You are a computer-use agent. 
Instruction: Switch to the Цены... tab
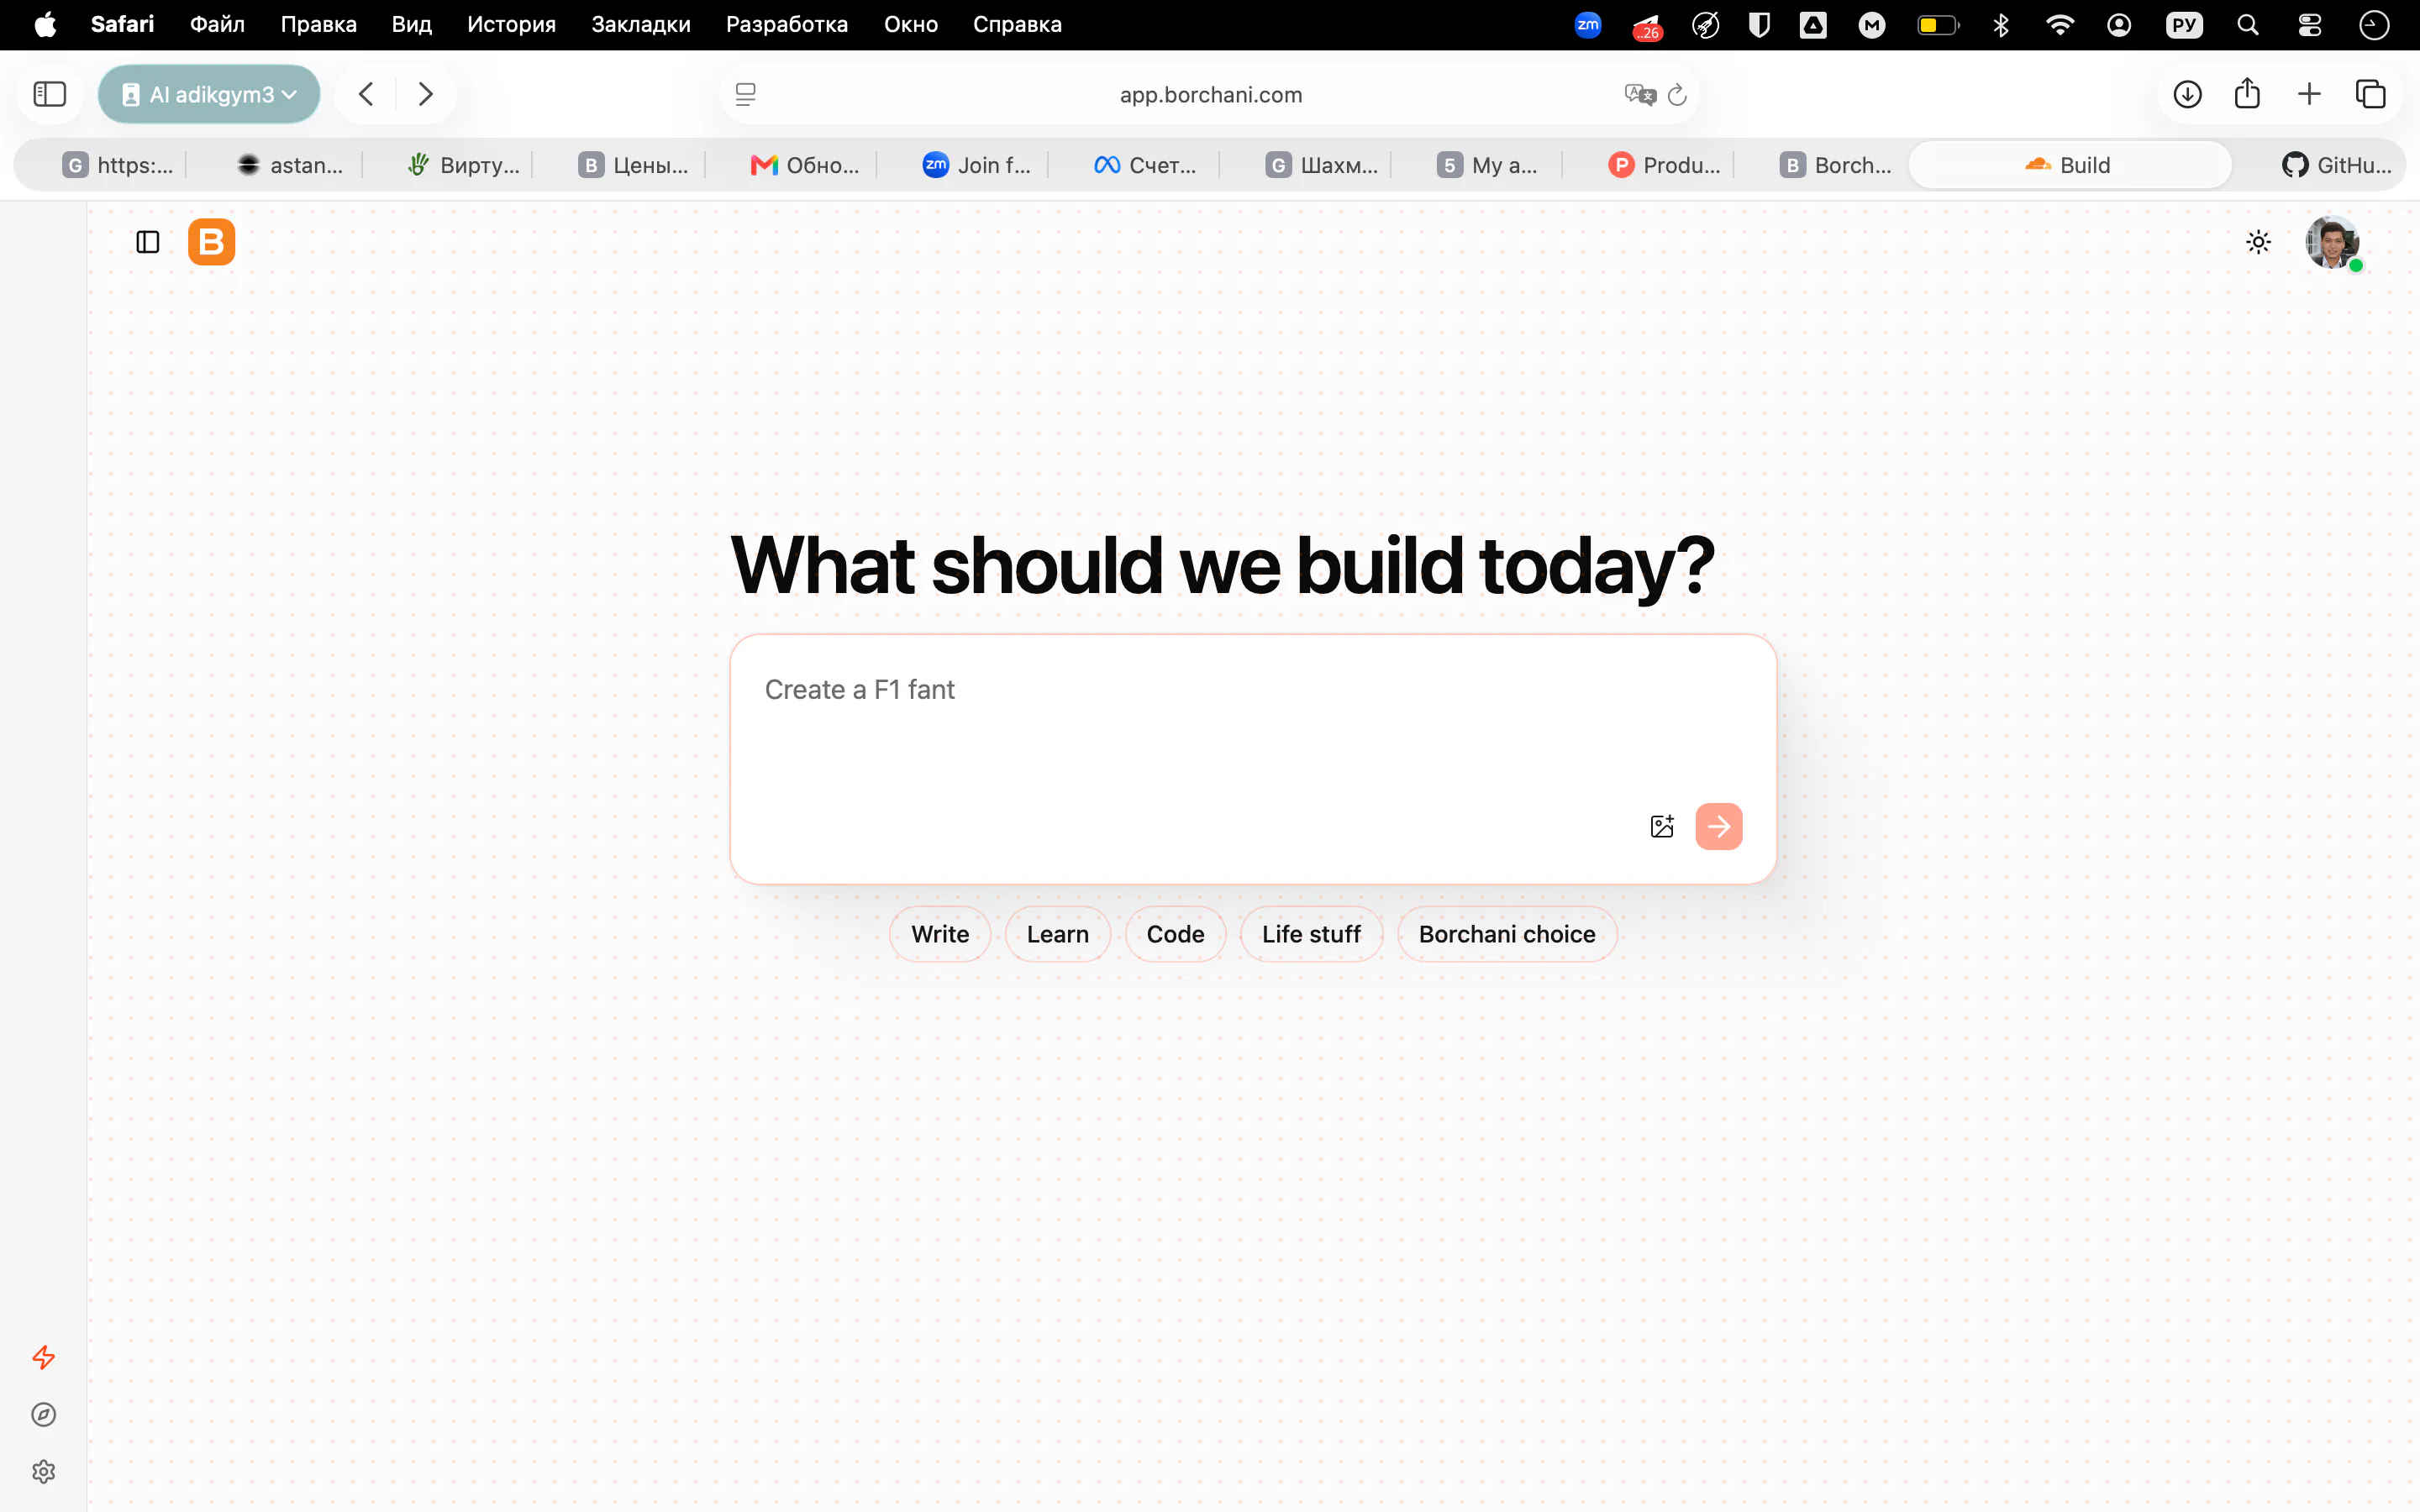pos(633,165)
